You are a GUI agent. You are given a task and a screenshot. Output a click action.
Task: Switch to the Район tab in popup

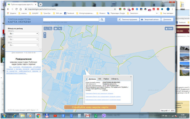click(106, 79)
